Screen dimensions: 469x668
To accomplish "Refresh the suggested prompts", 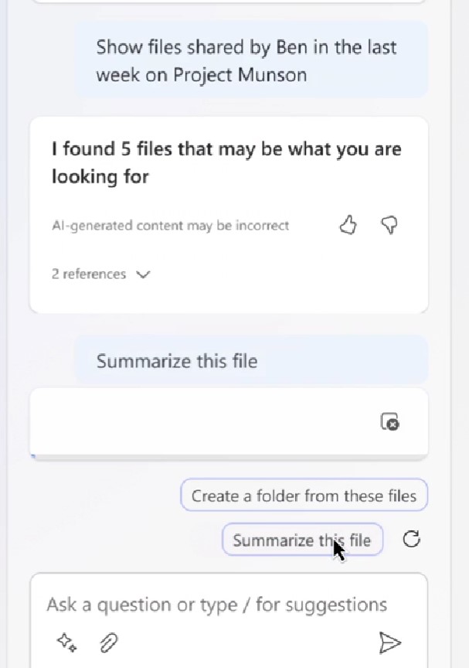I will coord(412,540).
